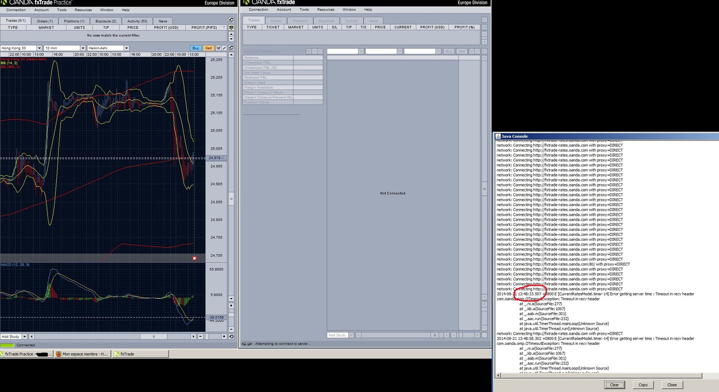Open Account menu in fxTrade Practice
The width and height of the screenshot is (719, 392).
pos(41,10)
